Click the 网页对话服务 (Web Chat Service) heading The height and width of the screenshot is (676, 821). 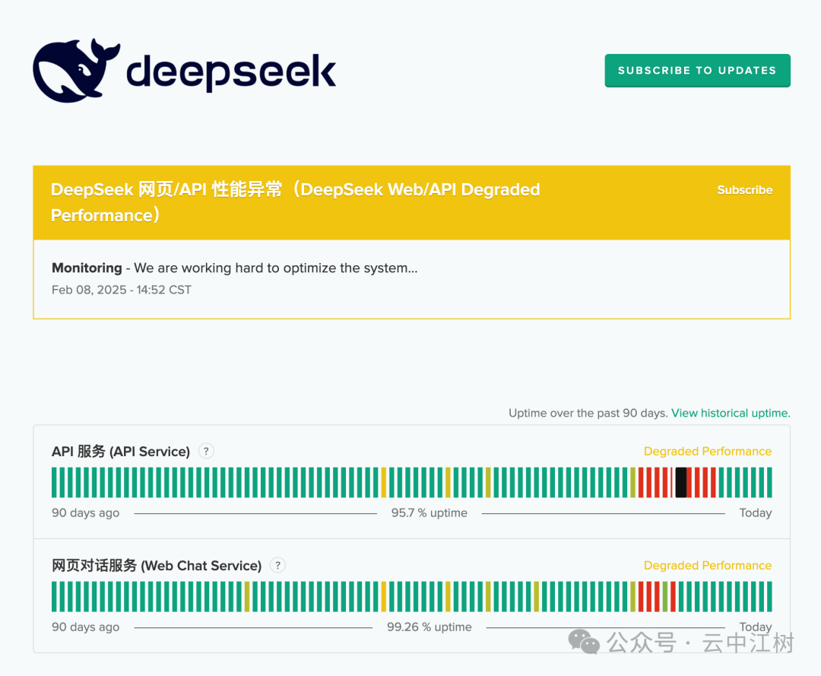point(157,566)
